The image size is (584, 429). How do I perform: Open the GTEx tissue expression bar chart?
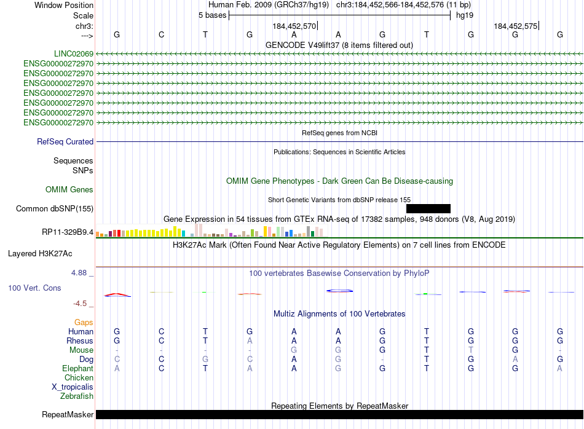(x=211, y=230)
